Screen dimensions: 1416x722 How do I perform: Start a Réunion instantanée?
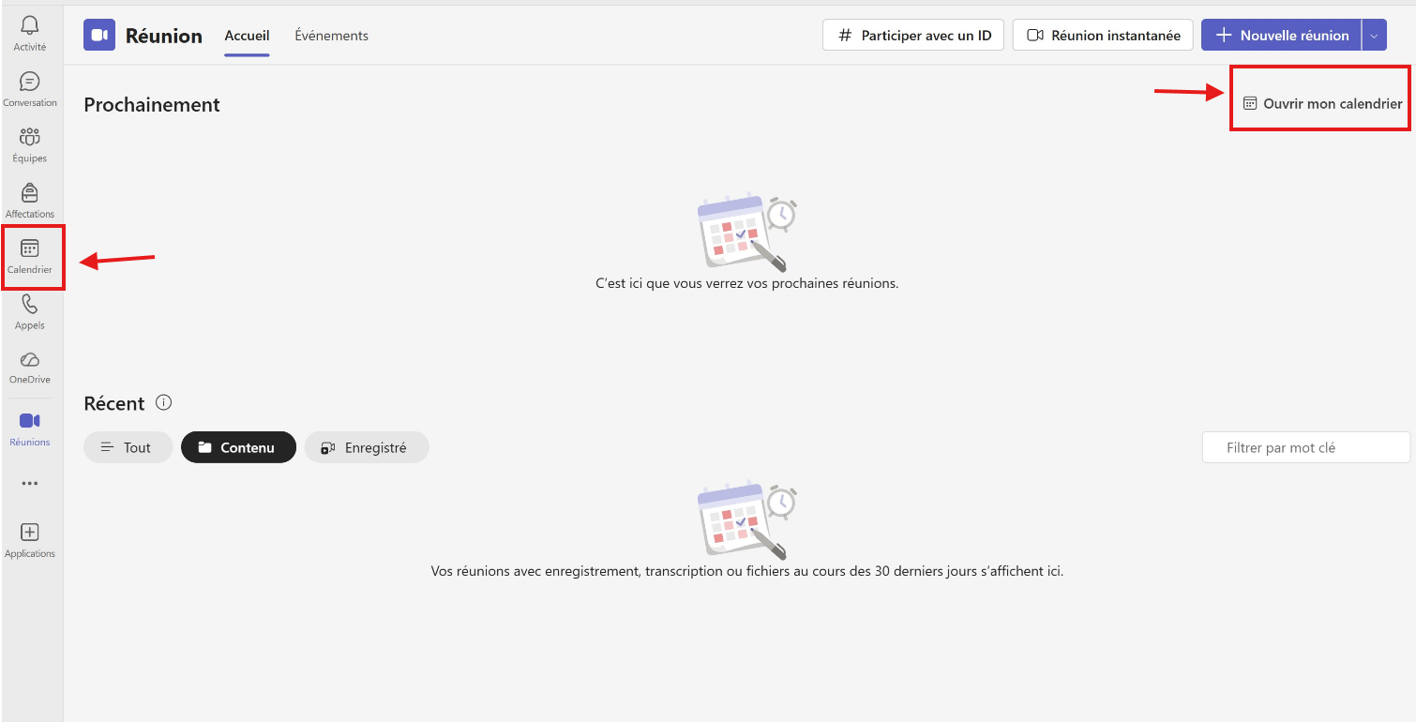tap(1103, 36)
